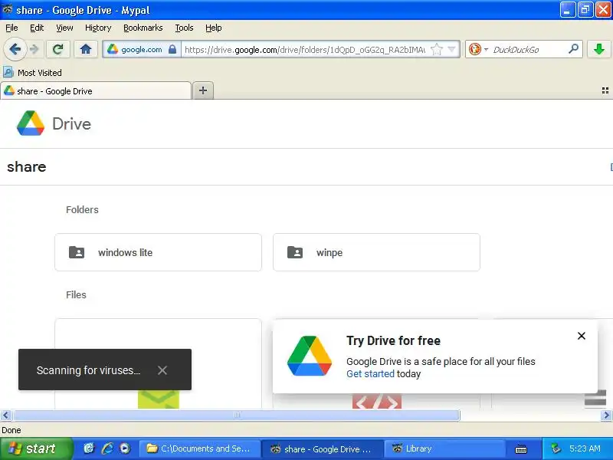Launch the media player quick launch icon
Screen dimensions: 613x460
click(x=125, y=449)
